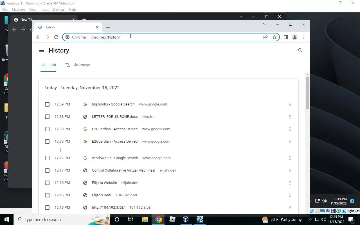Open more actions for Elijah's Dedi
Image resolution: width=360 pixels, height=225 pixels.
point(290,195)
